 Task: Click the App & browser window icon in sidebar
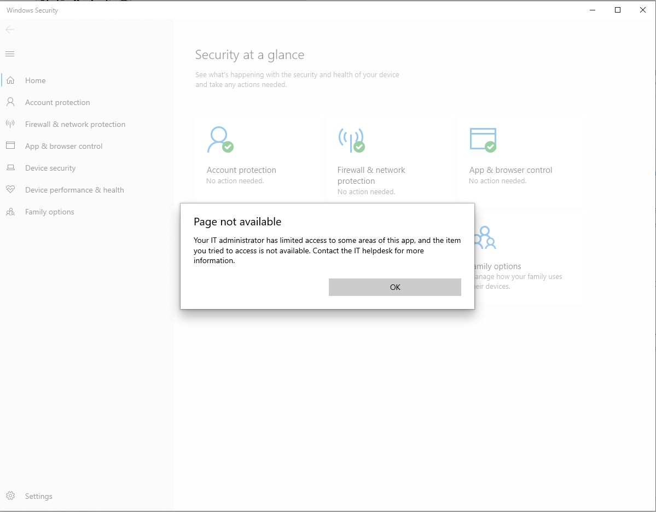10,146
